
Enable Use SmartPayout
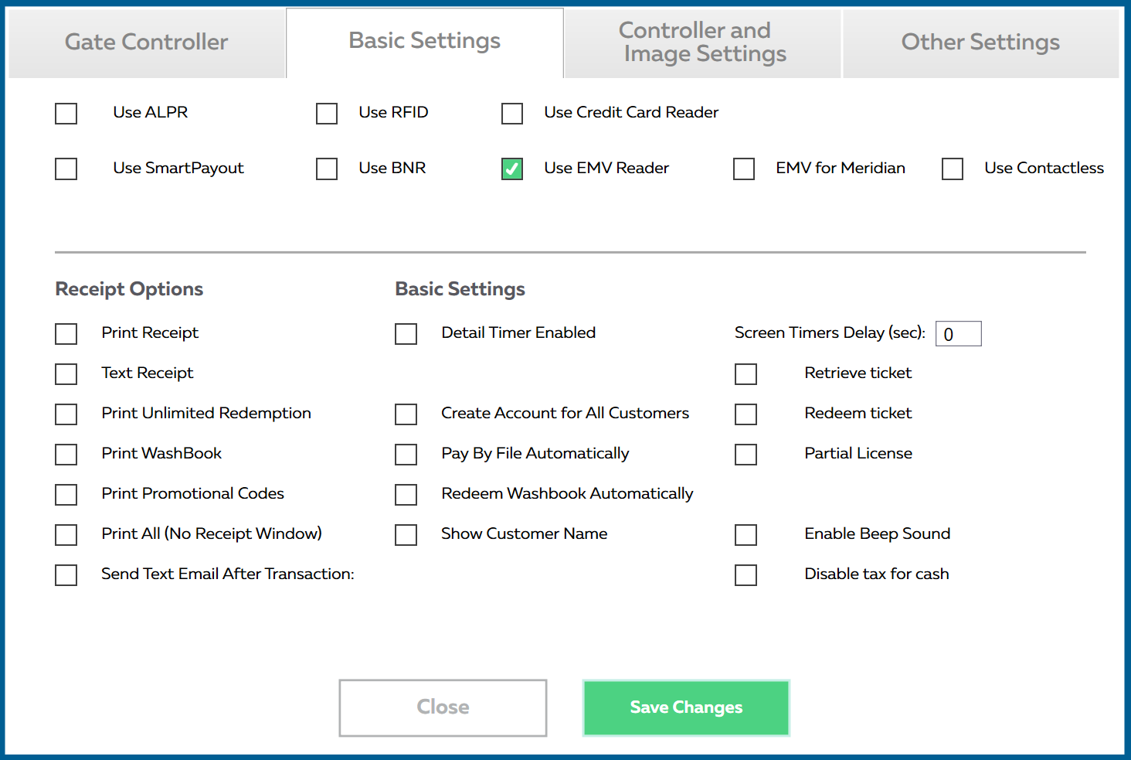[x=66, y=169]
